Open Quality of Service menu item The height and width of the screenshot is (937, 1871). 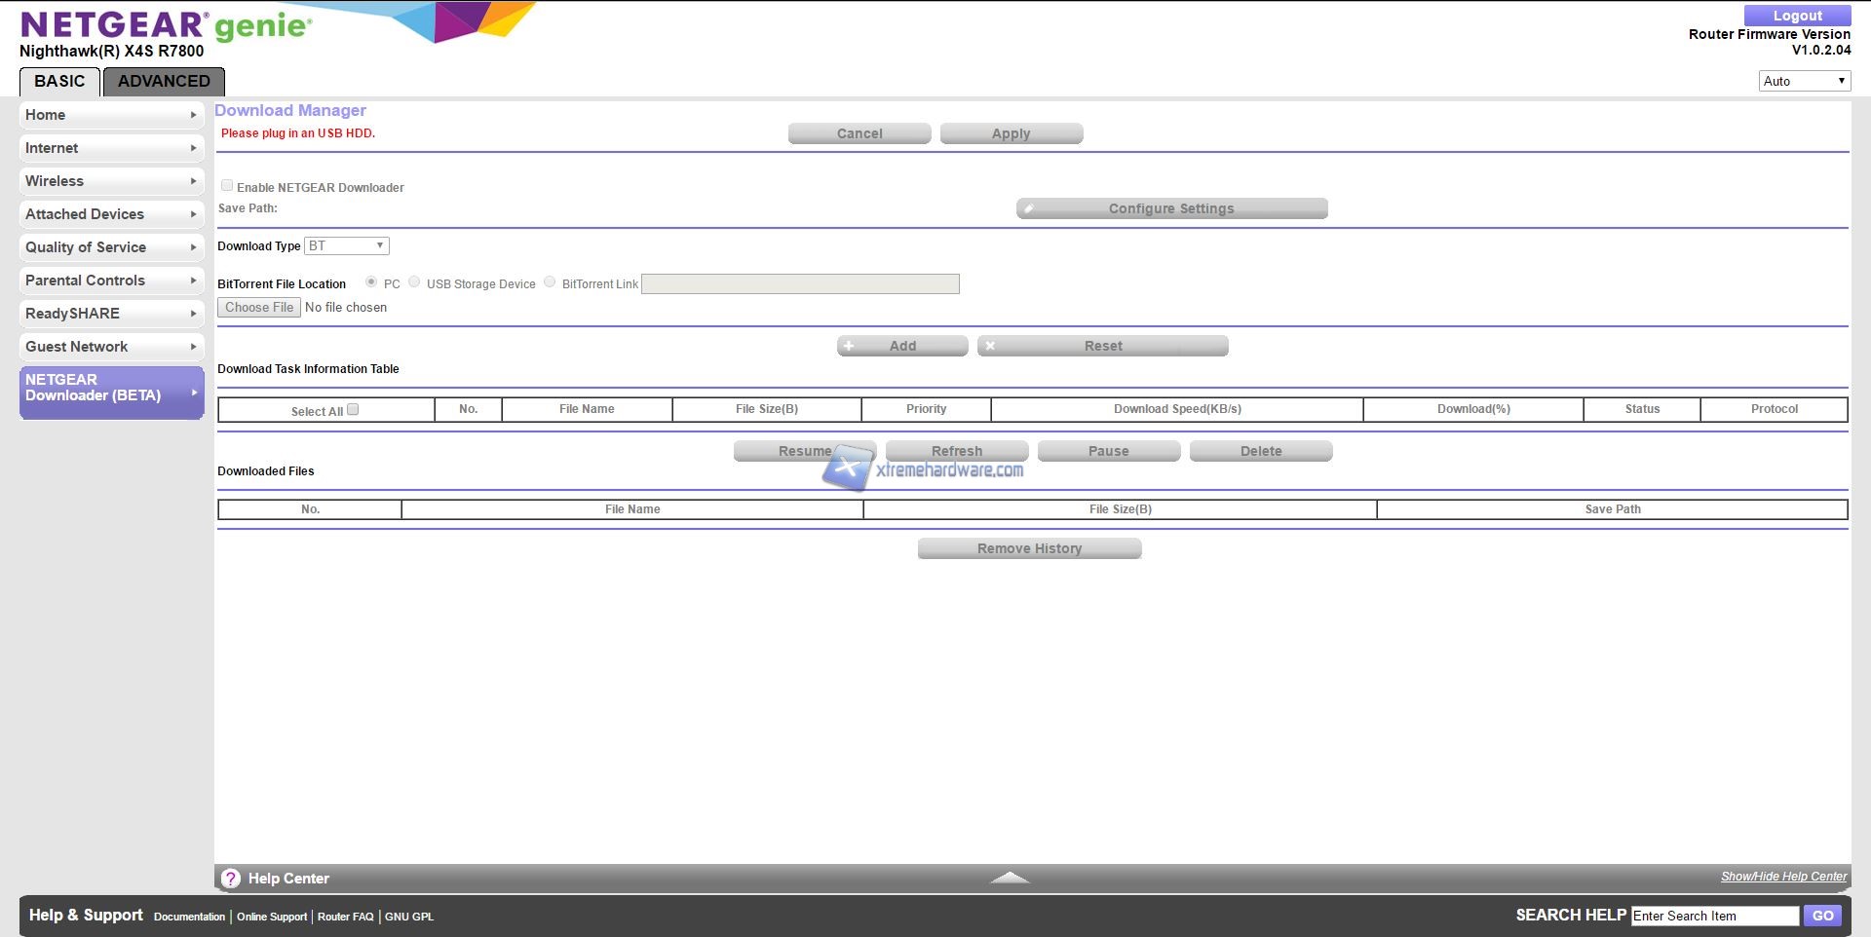[86, 247]
